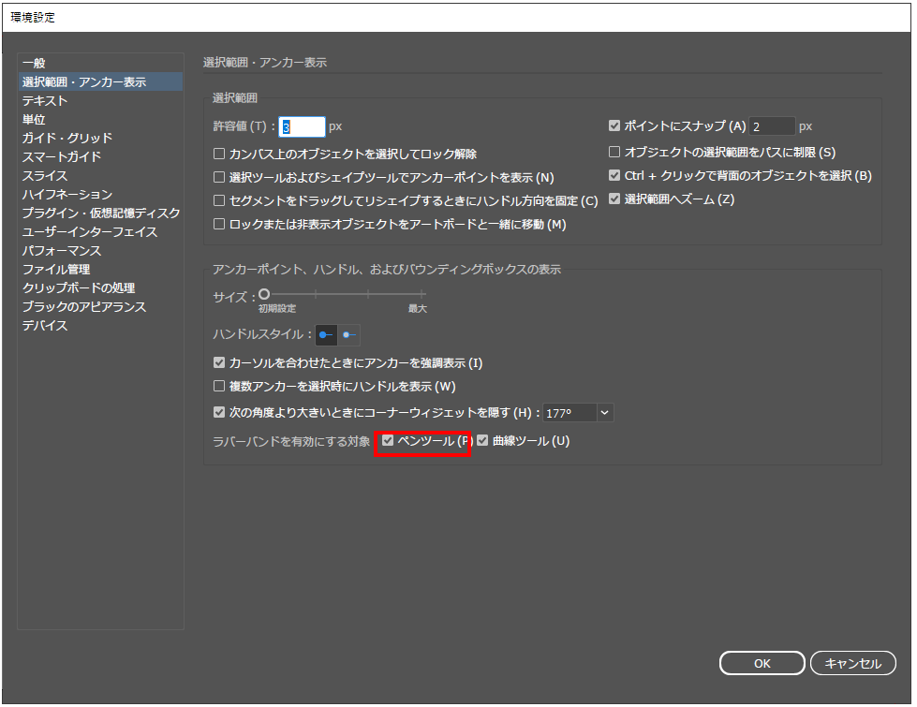Screen dimensions: 917x707
Task: Uncheck the 曲線ツール (U) checkbox
Action: pyautogui.click(x=483, y=441)
